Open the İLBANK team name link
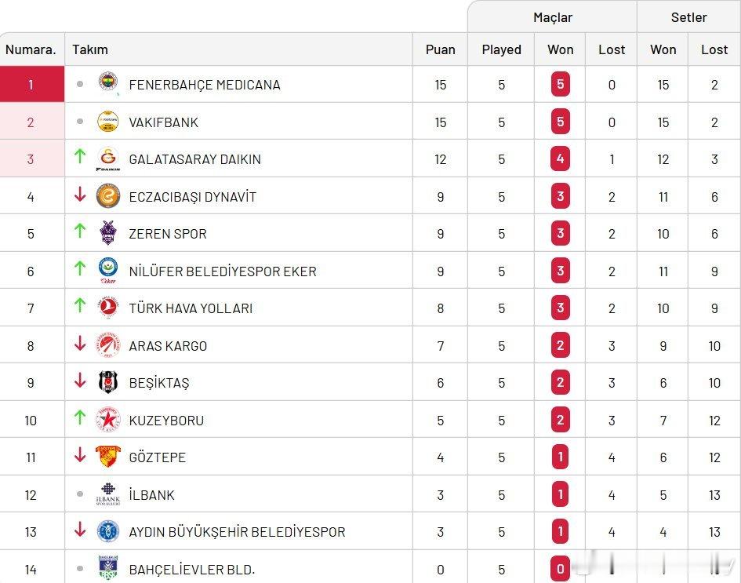Image resolution: width=741 pixels, height=583 pixels. (x=152, y=495)
